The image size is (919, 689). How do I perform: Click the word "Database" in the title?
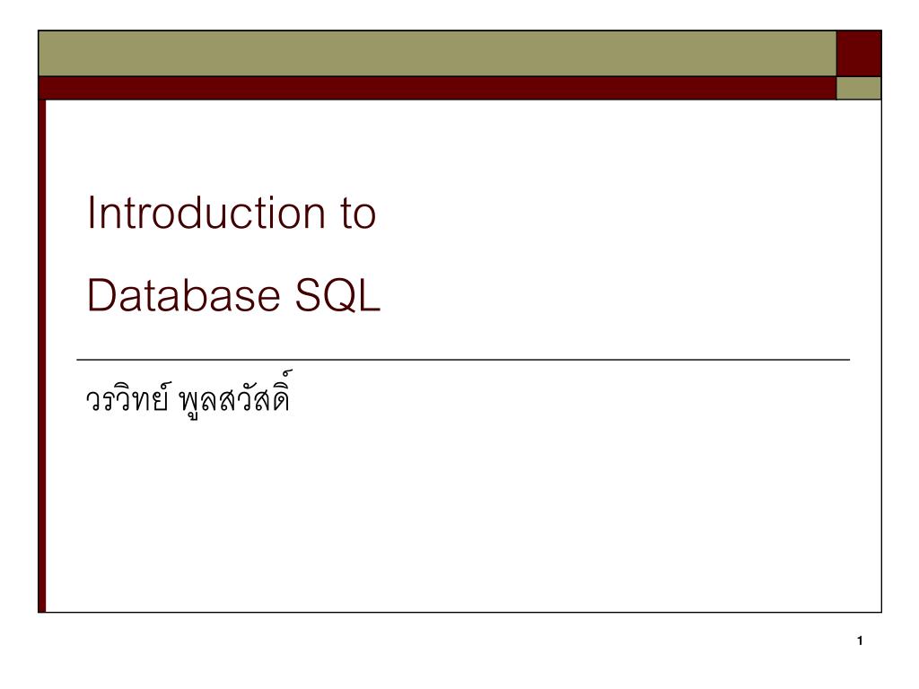coord(183,295)
